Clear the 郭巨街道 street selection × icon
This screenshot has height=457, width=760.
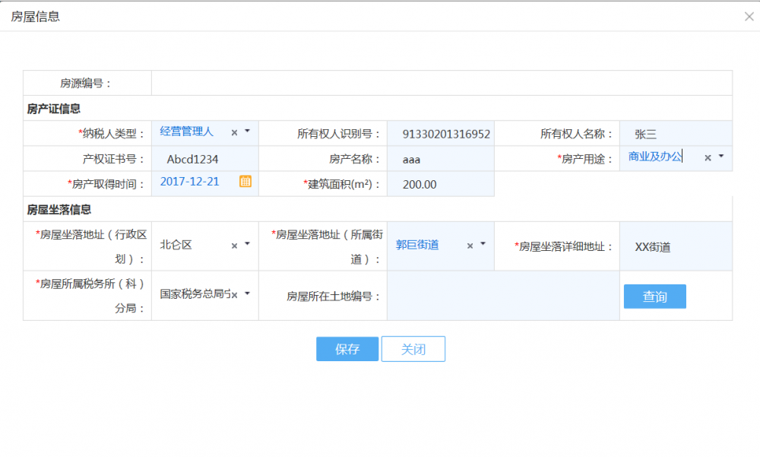470,246
